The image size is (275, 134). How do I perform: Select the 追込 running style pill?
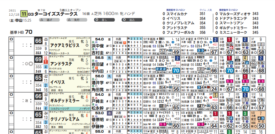point(132,20)
